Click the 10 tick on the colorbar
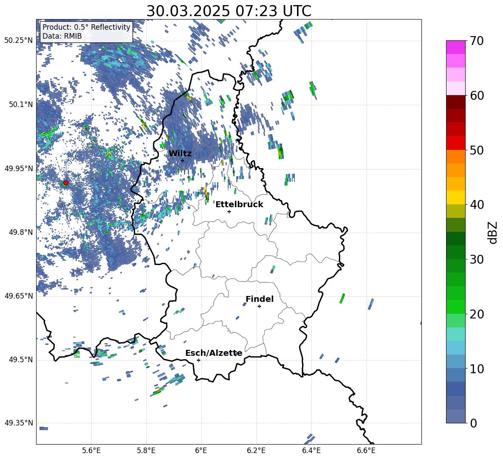 (476, 369)
